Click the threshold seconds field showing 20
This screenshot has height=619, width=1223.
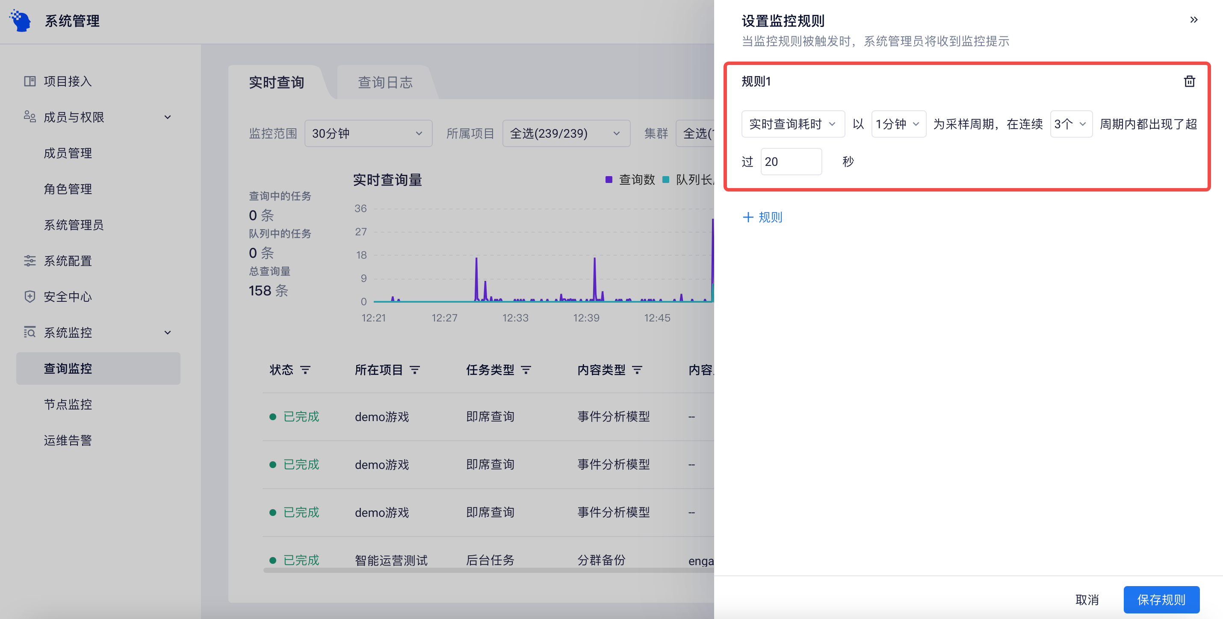coord(791,162)
